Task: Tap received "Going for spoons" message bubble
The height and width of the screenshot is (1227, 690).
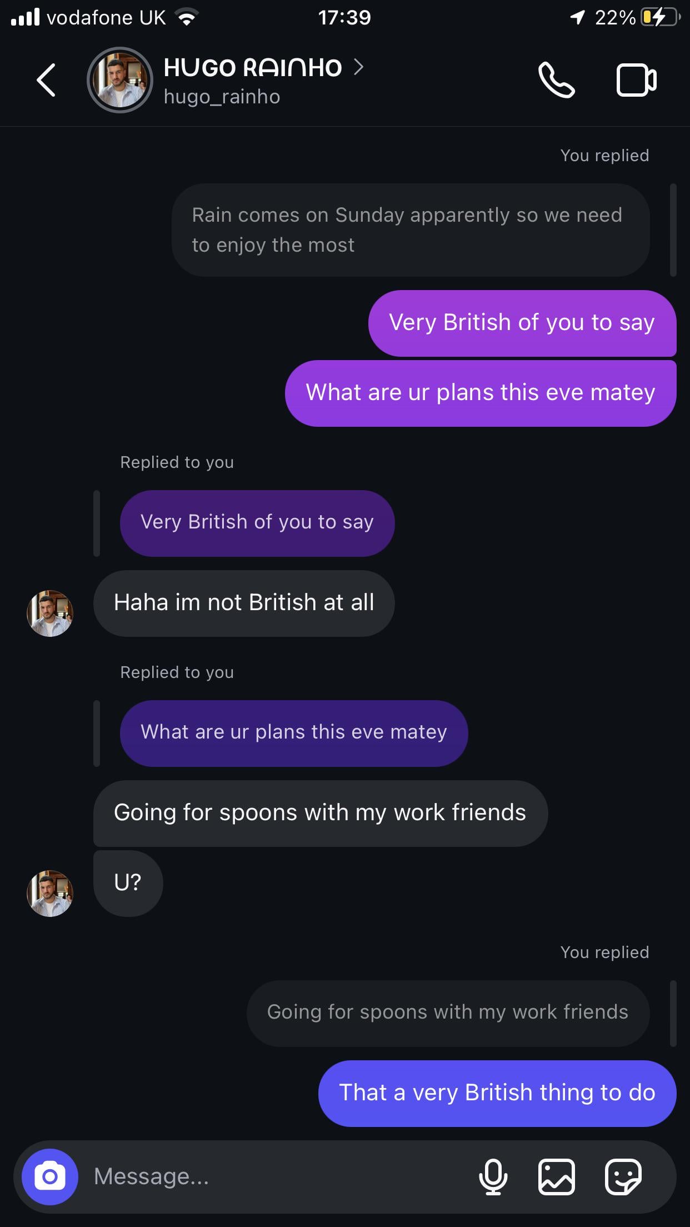Action: click(320, 813)
